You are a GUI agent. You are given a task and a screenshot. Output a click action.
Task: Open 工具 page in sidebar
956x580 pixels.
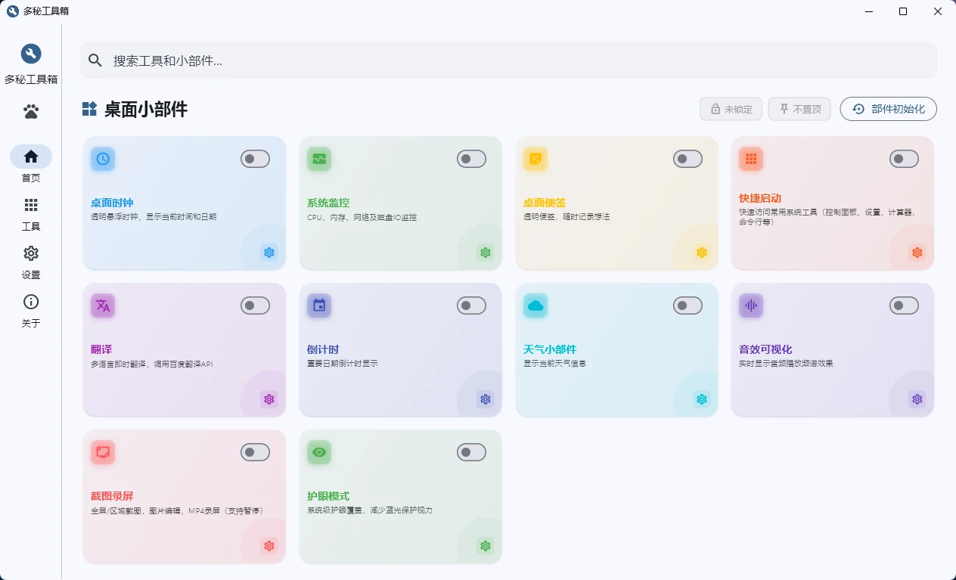[x=31, y=213]
